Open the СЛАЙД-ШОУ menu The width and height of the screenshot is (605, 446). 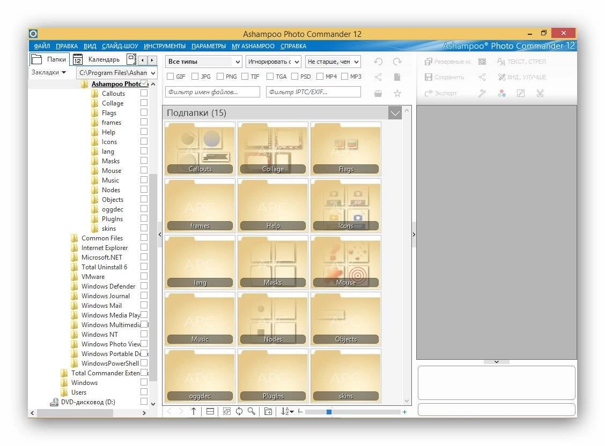click(x=120, y=46)
